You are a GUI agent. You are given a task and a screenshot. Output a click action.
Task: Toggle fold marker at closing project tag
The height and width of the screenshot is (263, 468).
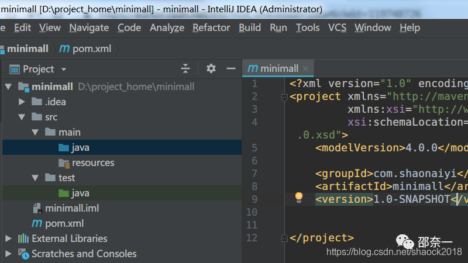[x=284, y=238]
